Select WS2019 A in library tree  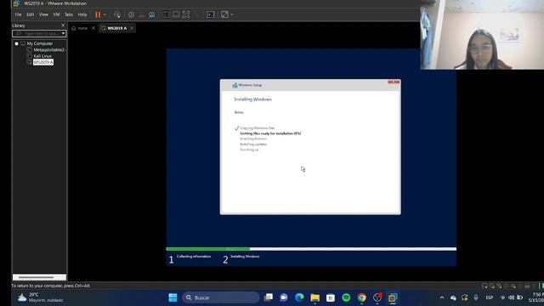(x=43, y=62)
